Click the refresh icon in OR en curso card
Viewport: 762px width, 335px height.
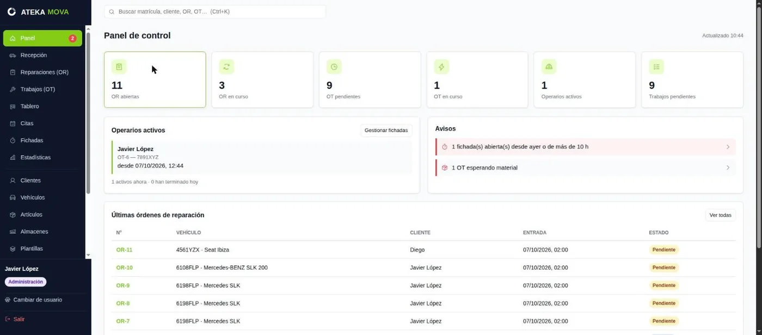tap(226, 67)
